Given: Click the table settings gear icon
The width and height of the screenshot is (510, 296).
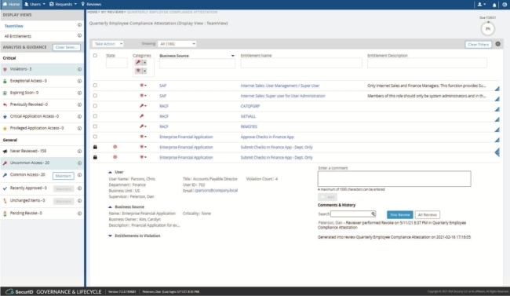Looking at the screenshot, I should (498, 44).
